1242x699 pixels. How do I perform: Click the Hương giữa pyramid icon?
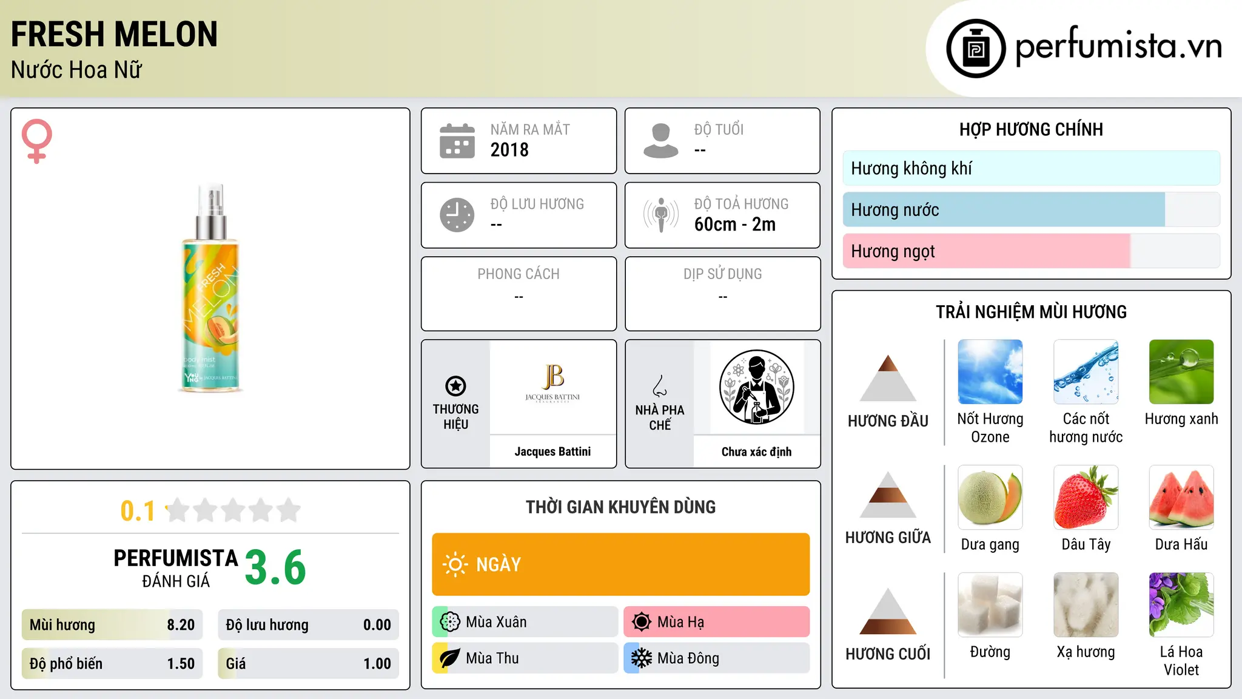tap(888, 495)
